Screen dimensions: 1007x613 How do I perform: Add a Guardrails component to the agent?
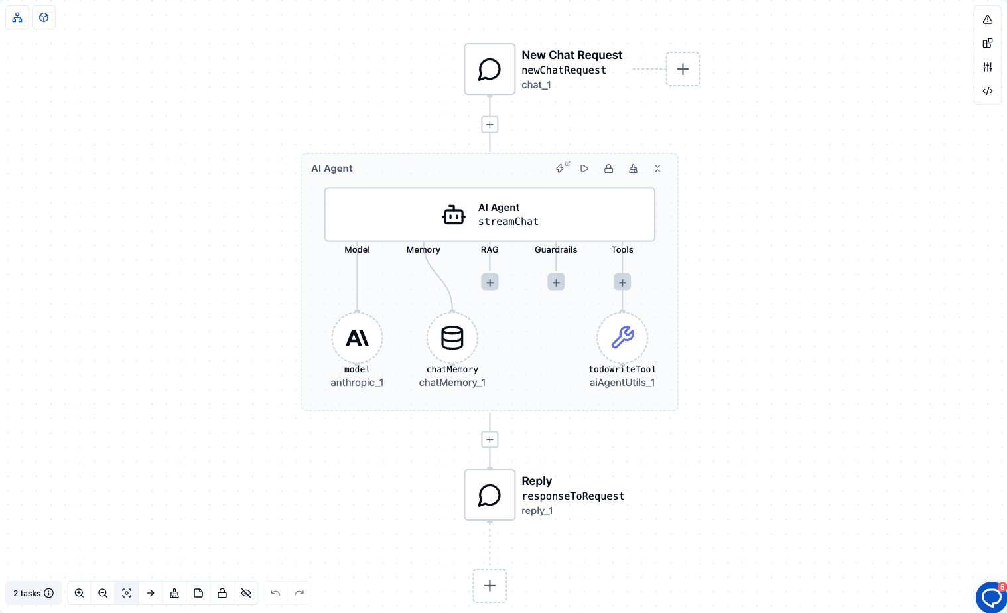[556, 283]
